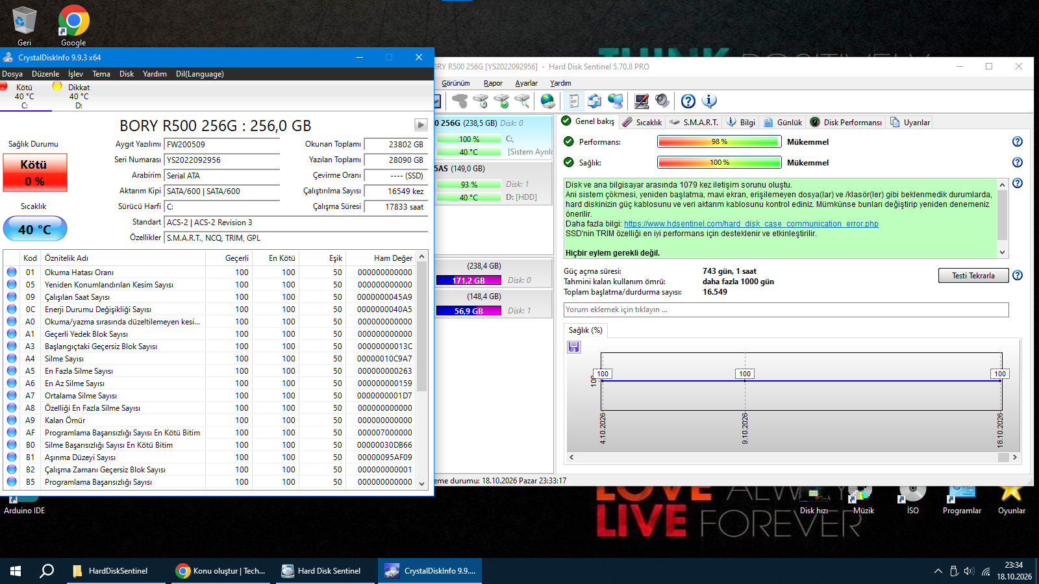Switch to the S.M.A.R.T. tab
The image size is (1039, 584).
coord(694,122)
